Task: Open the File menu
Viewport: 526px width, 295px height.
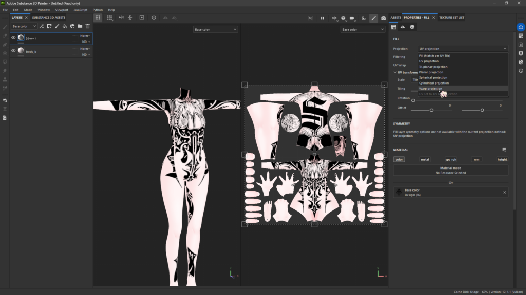Action: (5, 10)
